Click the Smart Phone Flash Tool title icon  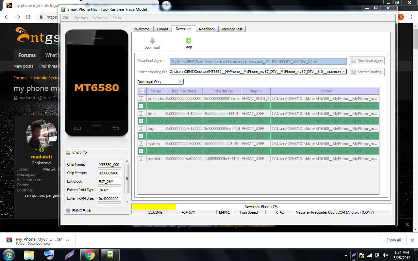[63, 9]
